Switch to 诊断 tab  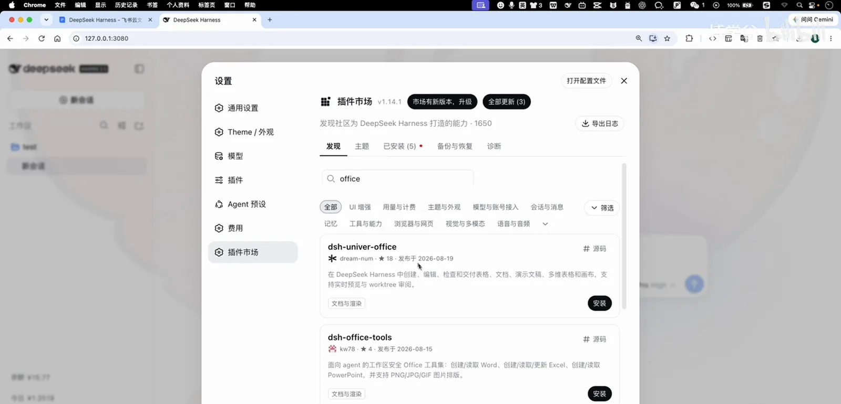coord(494,146)
